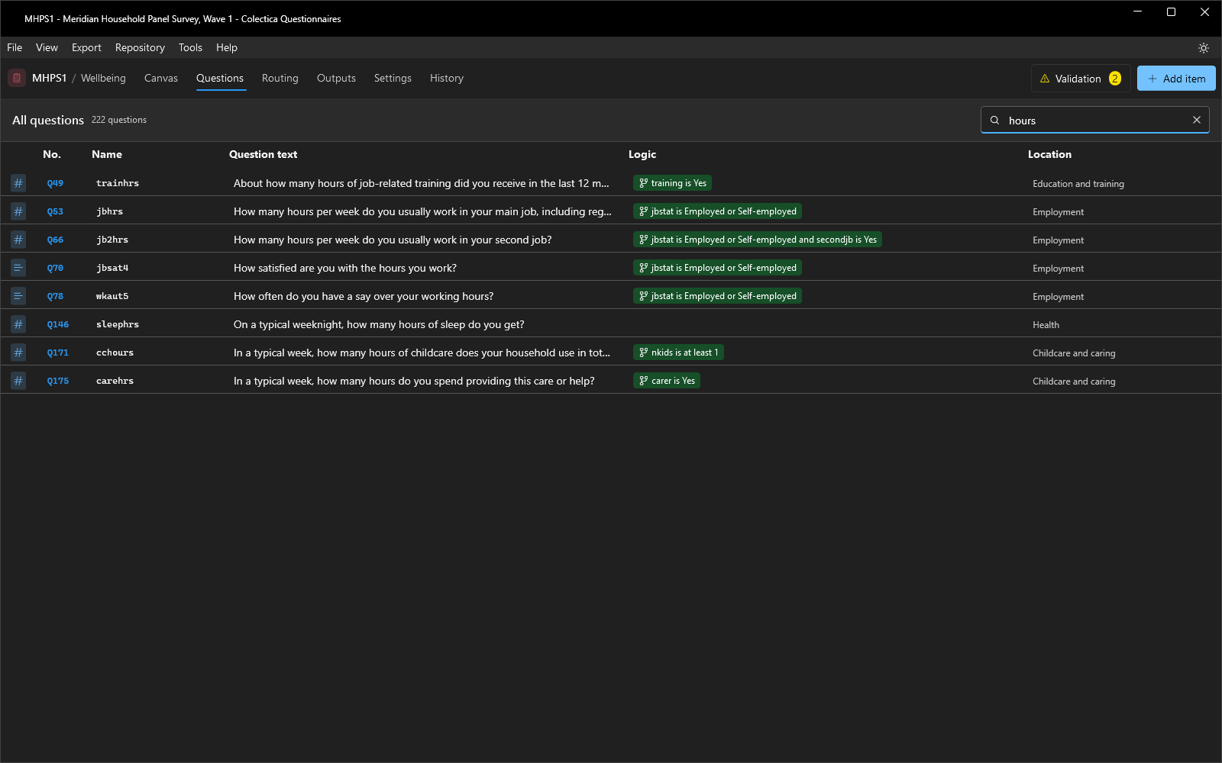
Task: Open question Q66 link
Action: point(55,240)
